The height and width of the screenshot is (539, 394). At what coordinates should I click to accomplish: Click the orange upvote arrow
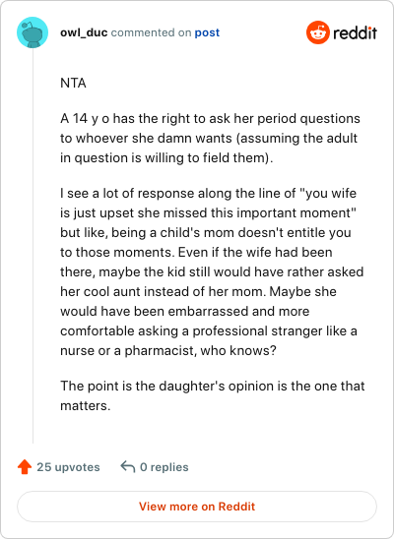click(25, 467)
